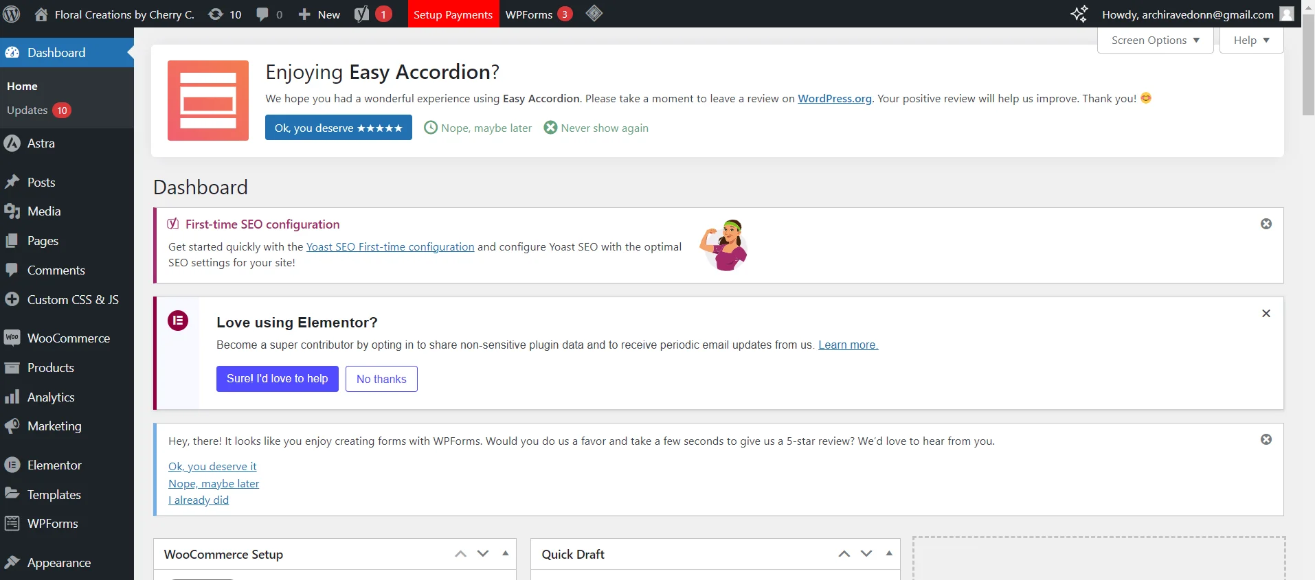This screenshot has height=580, width=1315.
Task: Open the updates icon showing 10
Action: [x=216, y=14]
